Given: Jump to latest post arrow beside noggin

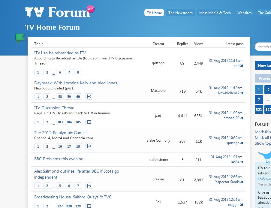Looking at the screenshot, I should (242, 205).
